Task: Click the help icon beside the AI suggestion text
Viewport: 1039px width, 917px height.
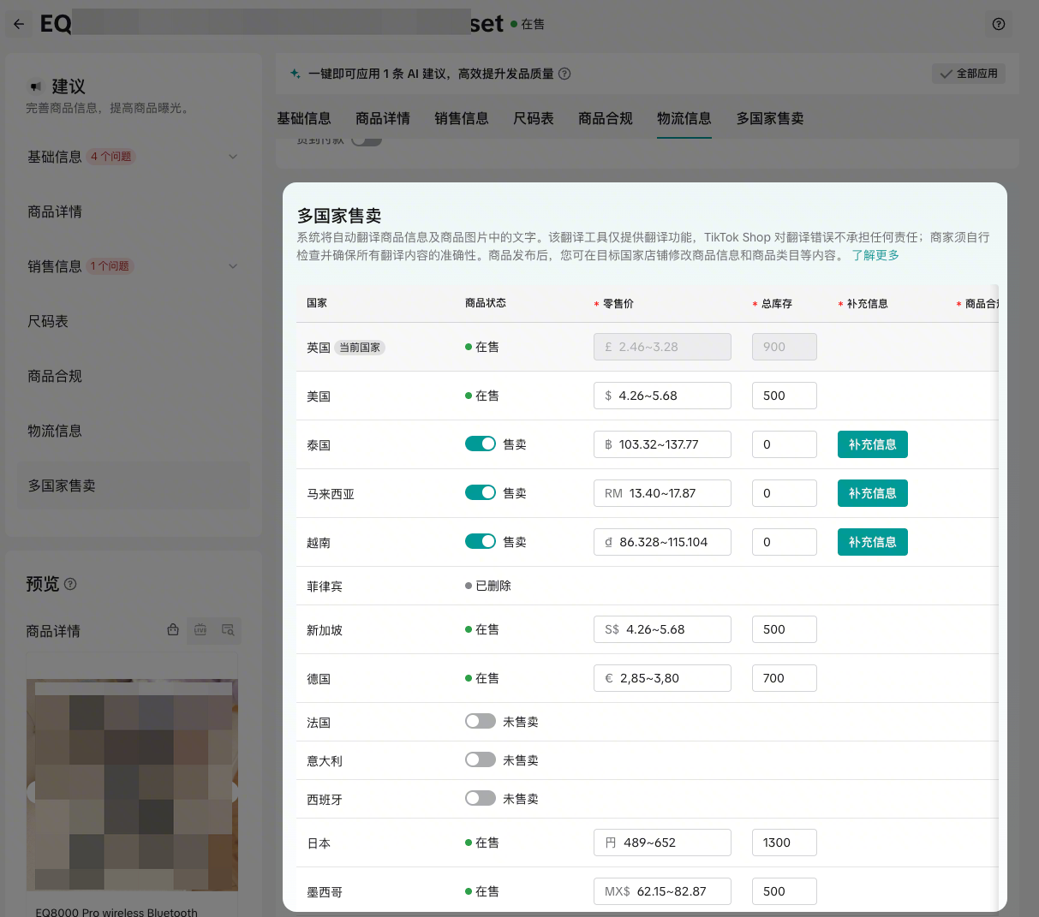Action: (x=564, y=74)
